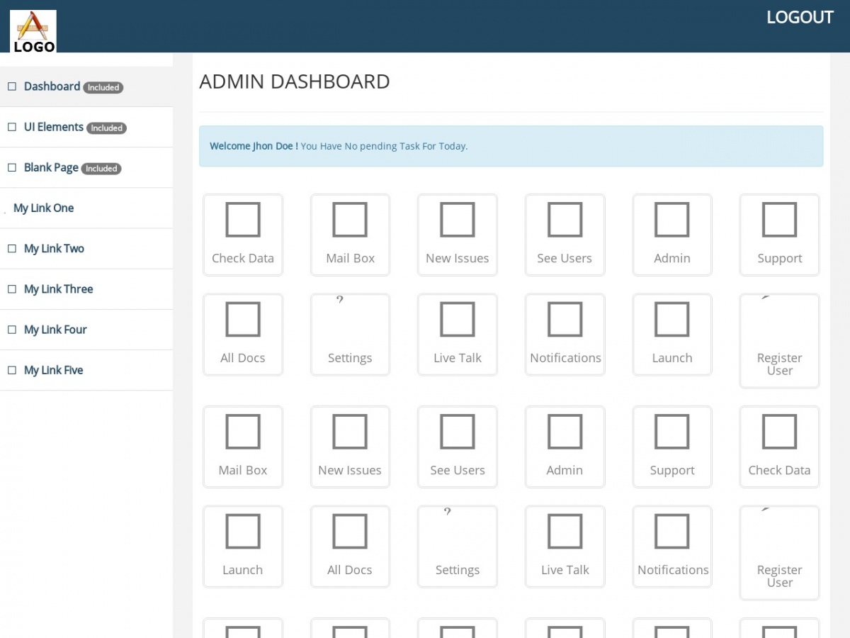The height and width of the screenshot is (638, 850).
Task: Open the Check Data tile left of Mail Box
Action: (x=242, y=235)
